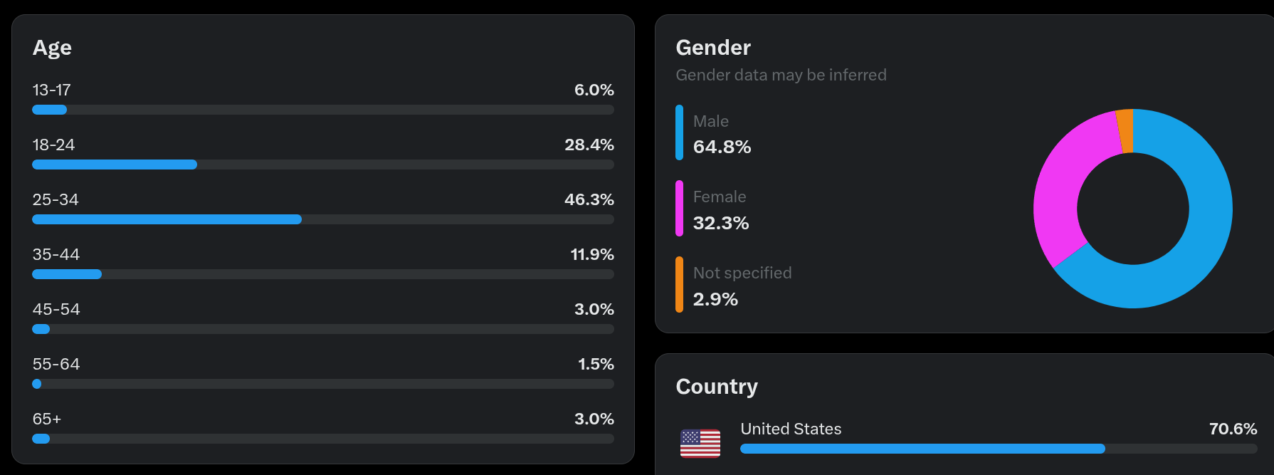Screen dimensions: 1274x475
Task: Click the Country panel heading
Action: click(716, 387)
